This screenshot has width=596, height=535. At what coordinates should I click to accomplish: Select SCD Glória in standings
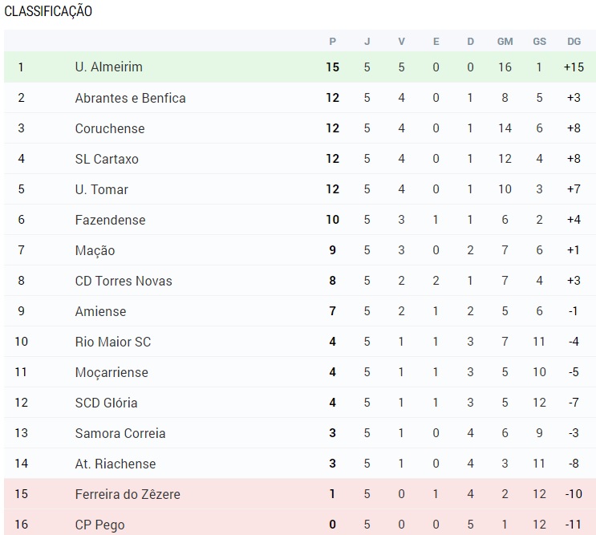click(107, 403)
